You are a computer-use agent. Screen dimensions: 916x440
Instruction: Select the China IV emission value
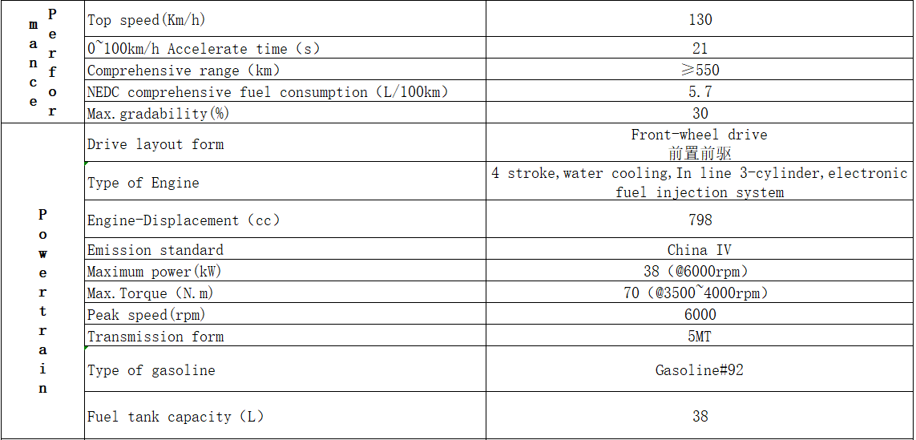click(700, 249)
